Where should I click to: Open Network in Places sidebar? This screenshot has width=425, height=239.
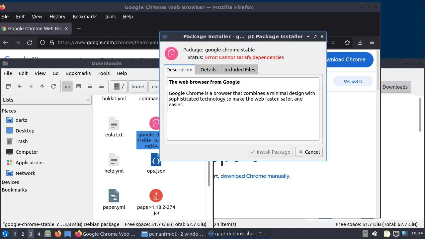(25, 173)
